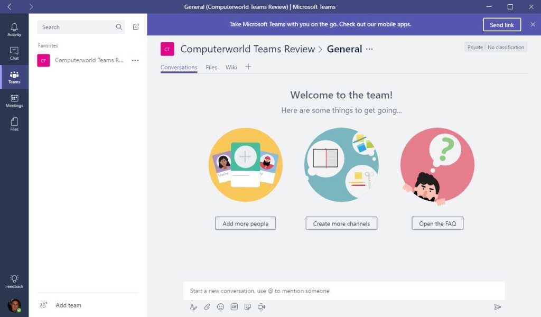
Task: Send the message with arrow icon
Action: pyautogui.click(x=498, y=306)
